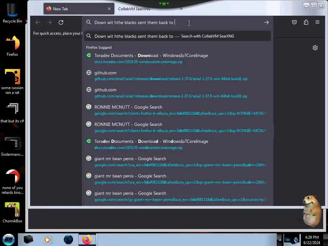Click the hamster desktop pet
The width and height of the screenshot is (328, 246).
312,211
